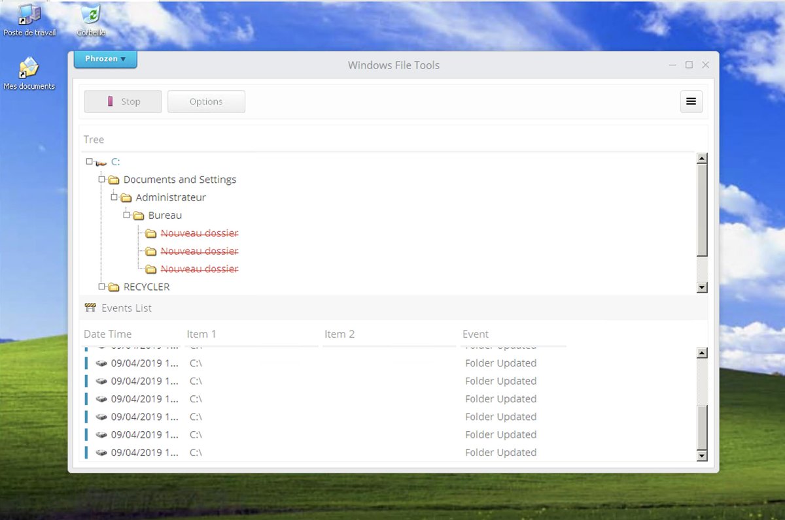
Task: Click the tree scrollbar down arrow
Action: click(x=703, y=287)
